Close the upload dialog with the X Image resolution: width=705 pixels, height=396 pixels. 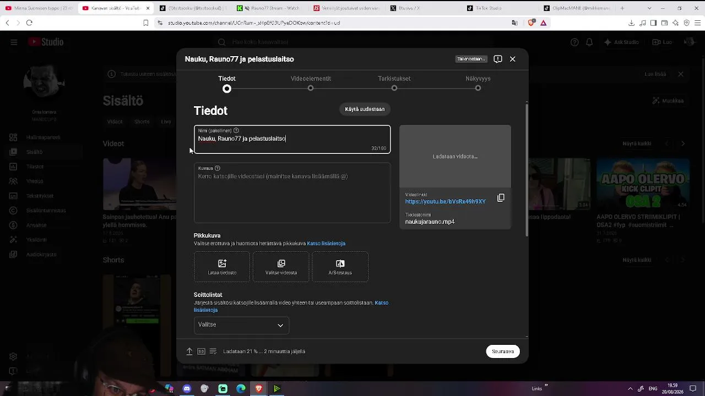pyautogui.click(x=512, y=59)
